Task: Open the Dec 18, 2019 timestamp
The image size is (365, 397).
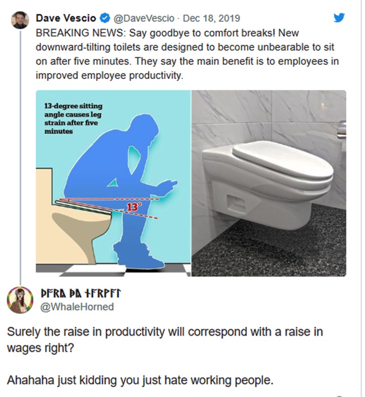Action: click(211, 18)
